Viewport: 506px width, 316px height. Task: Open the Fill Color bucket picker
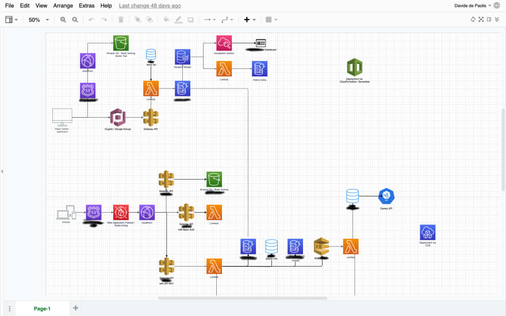point(166,20)
